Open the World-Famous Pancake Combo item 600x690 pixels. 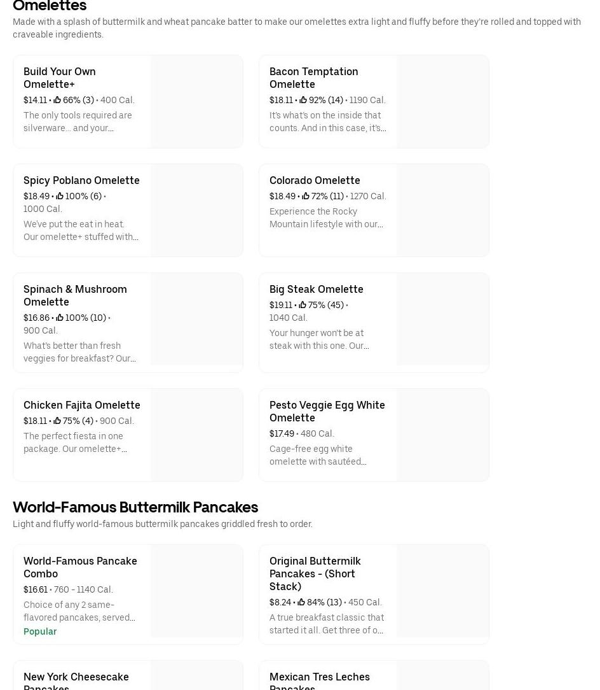80,567
